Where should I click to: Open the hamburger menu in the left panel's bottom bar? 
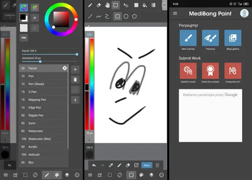pos(6,175)
